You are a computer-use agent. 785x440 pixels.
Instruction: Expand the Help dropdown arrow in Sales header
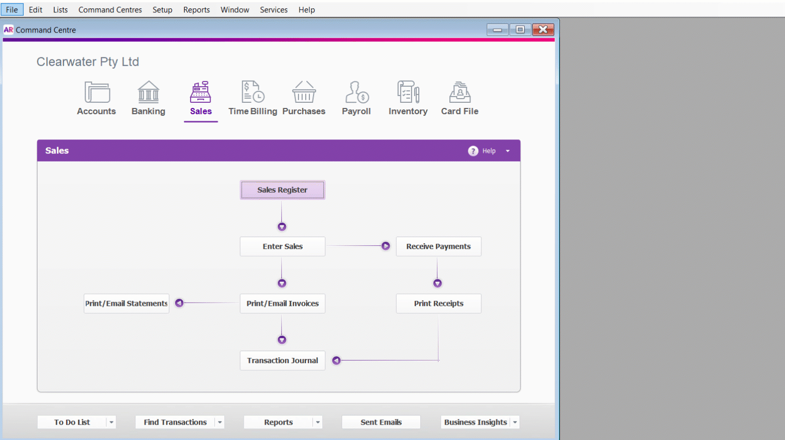click(508, 151)
